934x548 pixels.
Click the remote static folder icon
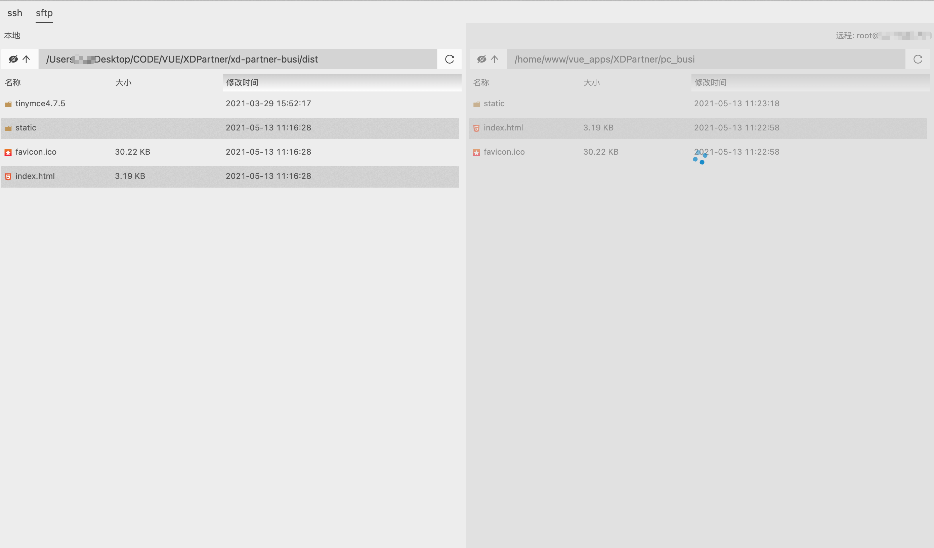[476, 104]
